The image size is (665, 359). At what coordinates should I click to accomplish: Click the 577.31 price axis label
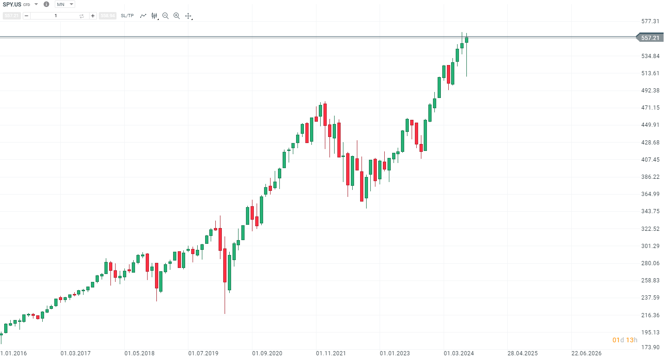[650, 21]
